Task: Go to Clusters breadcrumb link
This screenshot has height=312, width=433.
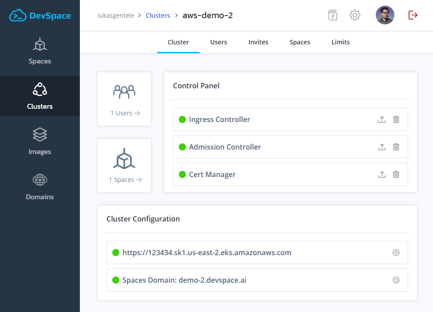Action: 157,16
